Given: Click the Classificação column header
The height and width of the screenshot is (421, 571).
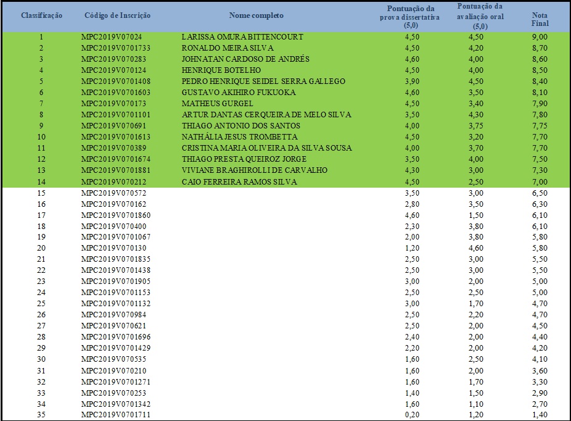Looking at the screenshot, I should pyautogui.click(x=41, y=15).
